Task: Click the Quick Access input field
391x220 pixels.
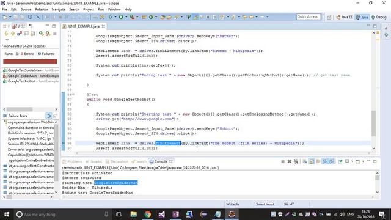Action: pyautogui.click(x=309, y=17)
